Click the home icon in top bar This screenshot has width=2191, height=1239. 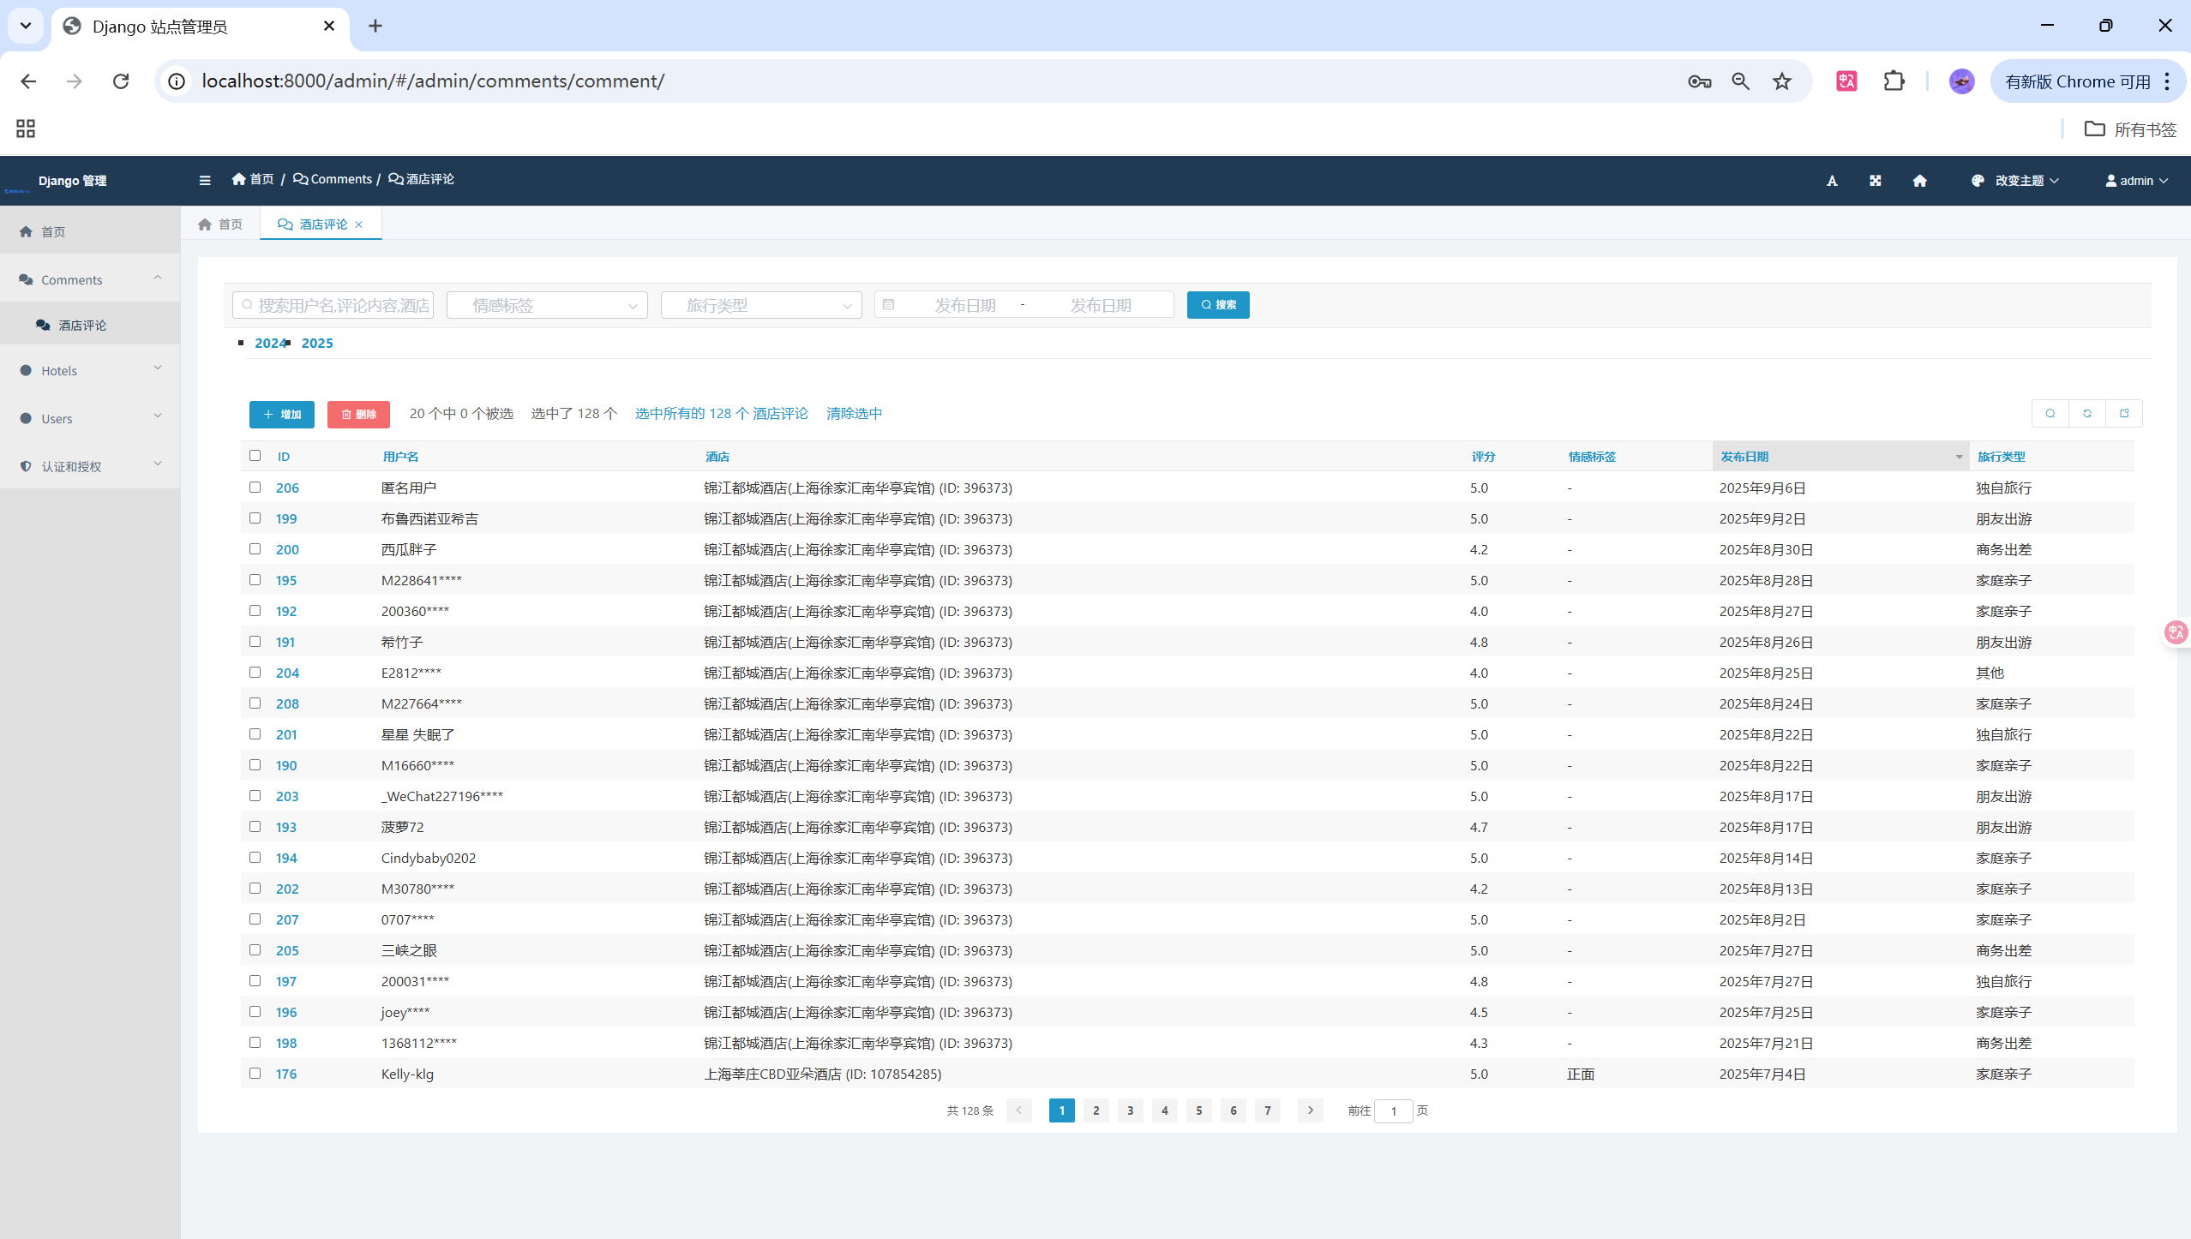[x=1919, y=181]
